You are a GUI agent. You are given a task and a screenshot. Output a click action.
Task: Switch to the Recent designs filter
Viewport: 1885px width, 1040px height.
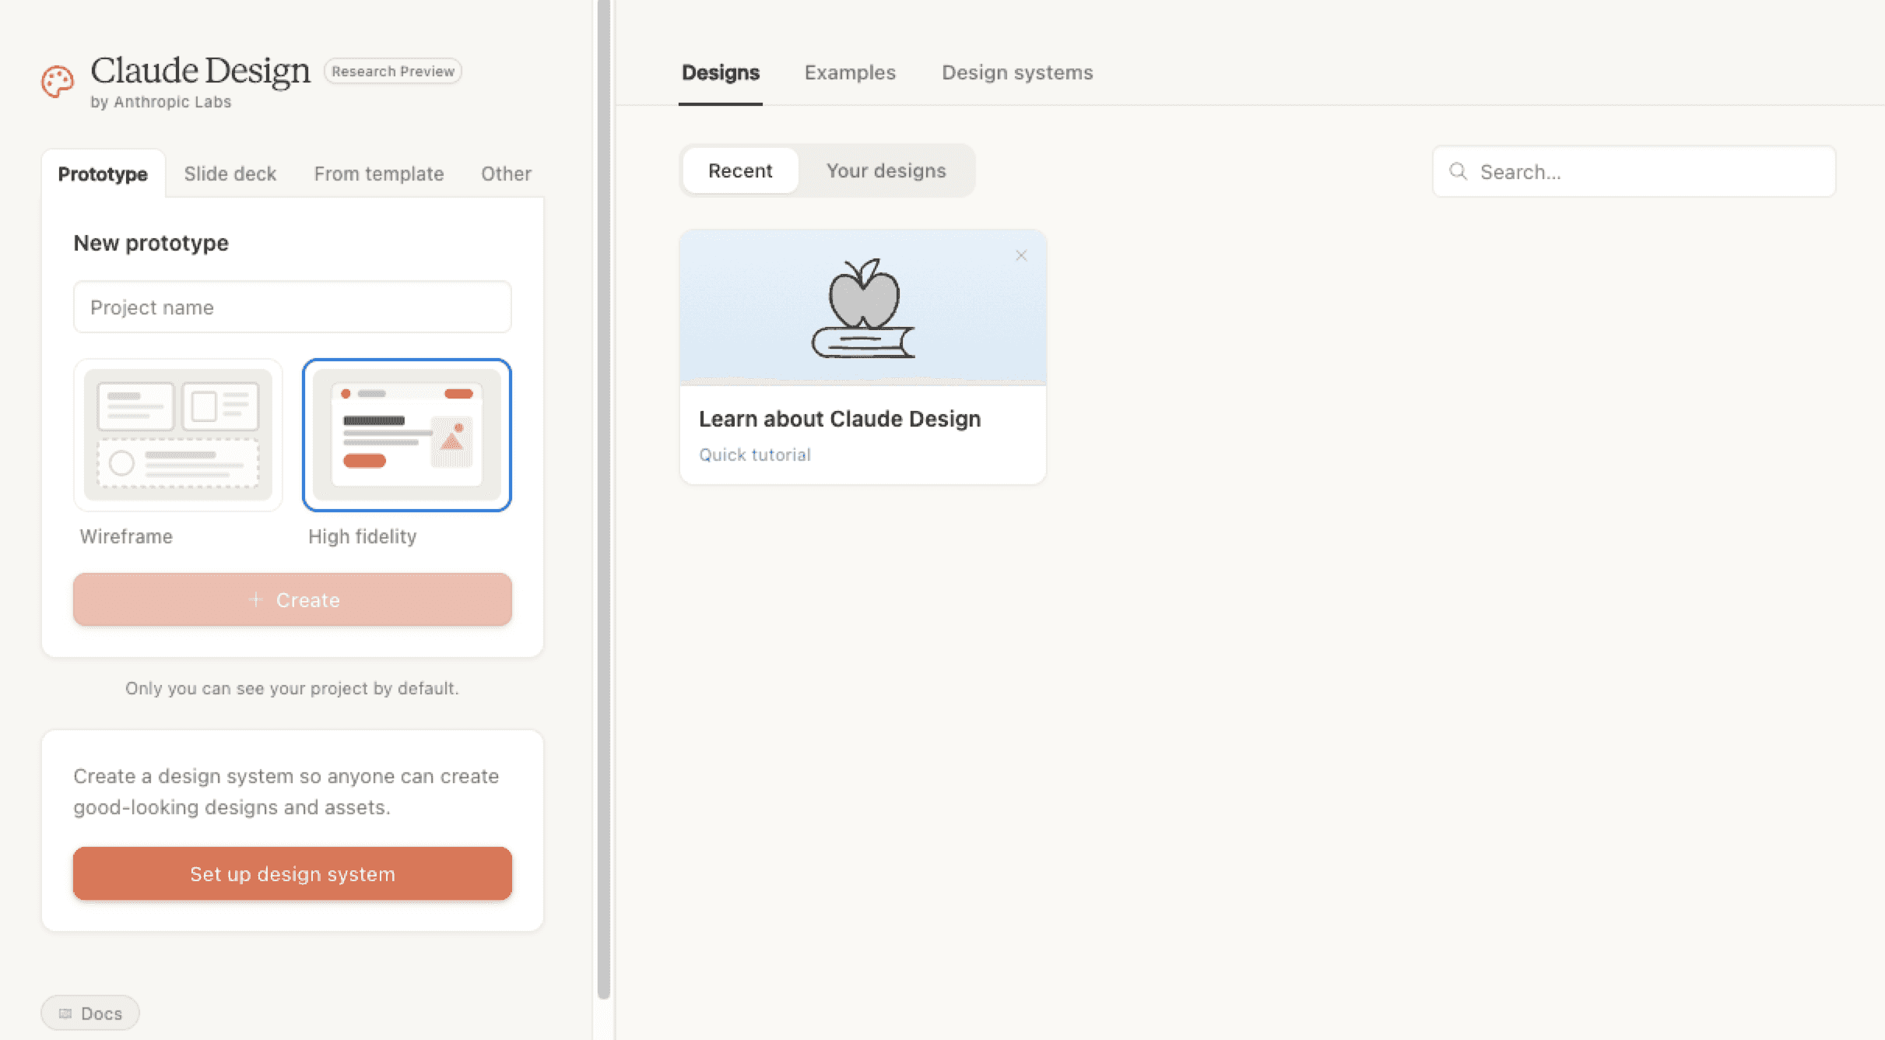[740, 170]
